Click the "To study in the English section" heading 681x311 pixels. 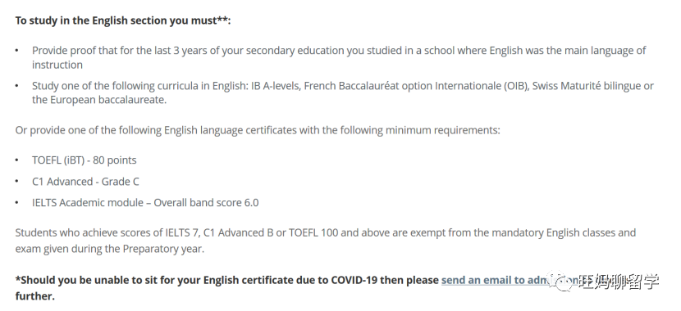123,20
